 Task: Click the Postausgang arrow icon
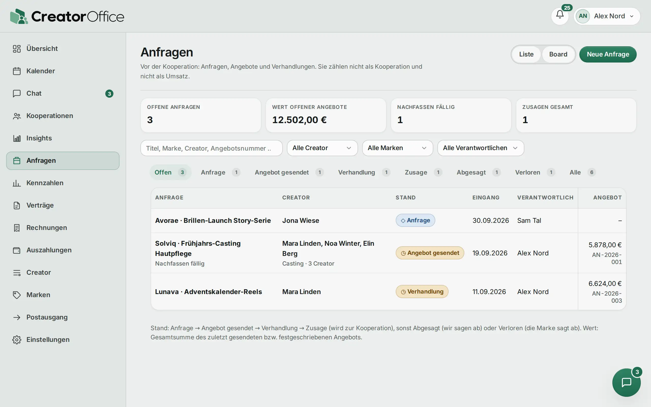17,317
